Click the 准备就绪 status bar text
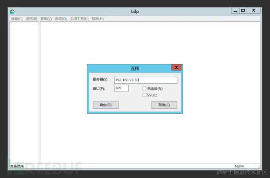 point(17,166)
